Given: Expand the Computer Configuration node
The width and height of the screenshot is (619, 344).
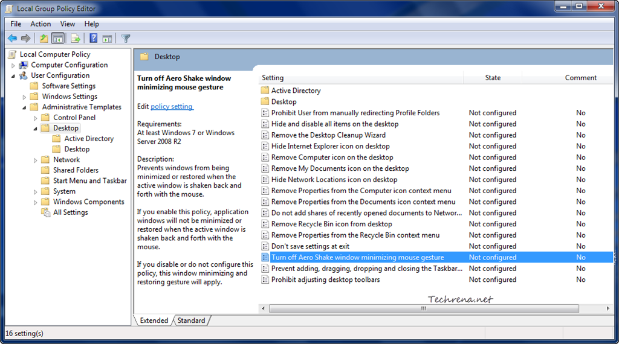Looking at the screenshot, I should pos(13,65).
